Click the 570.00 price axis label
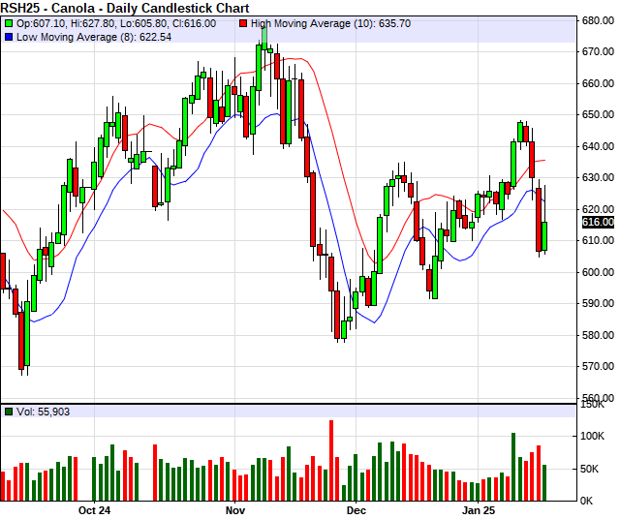Viewport: 620px width, 519px height. (598, 367)
